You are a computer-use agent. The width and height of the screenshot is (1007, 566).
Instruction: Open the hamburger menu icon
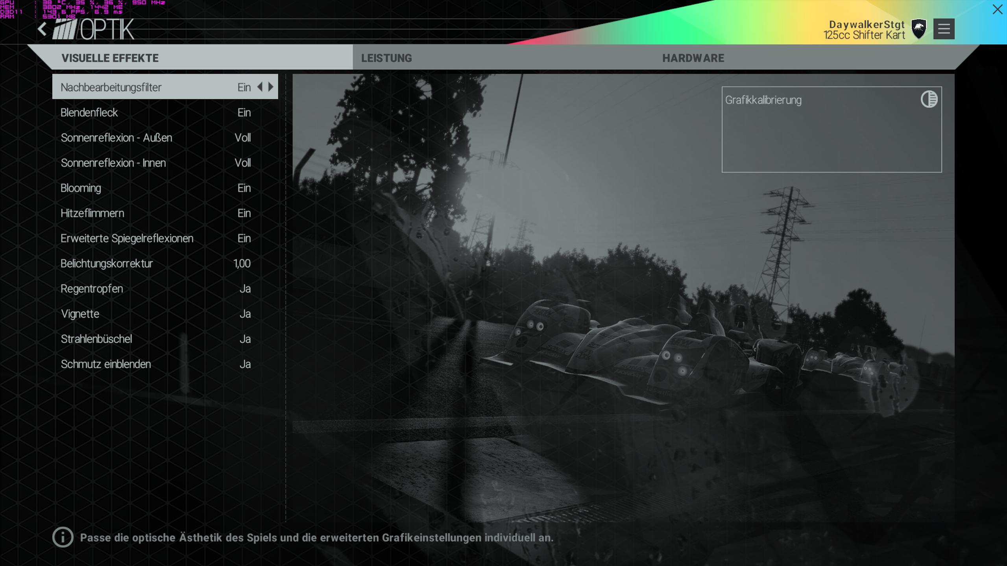pos(943,29)
